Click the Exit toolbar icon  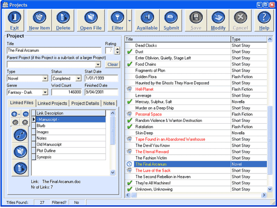tap(14, 21)
